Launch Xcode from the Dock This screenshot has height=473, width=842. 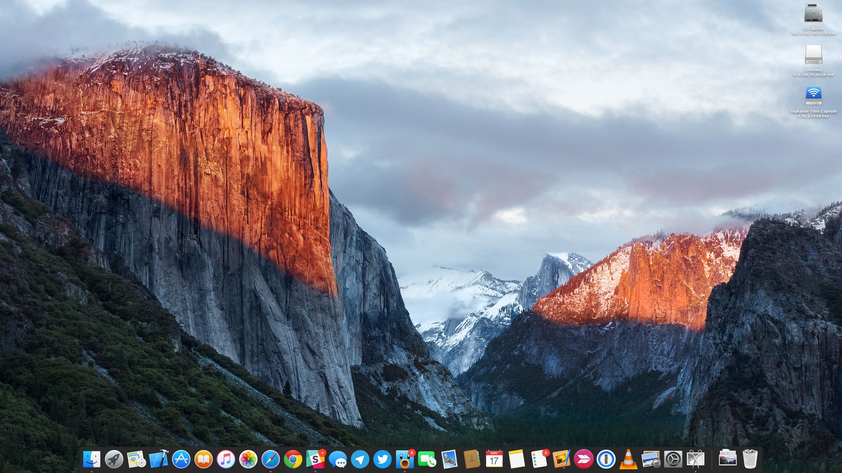[x=159, y=459]
